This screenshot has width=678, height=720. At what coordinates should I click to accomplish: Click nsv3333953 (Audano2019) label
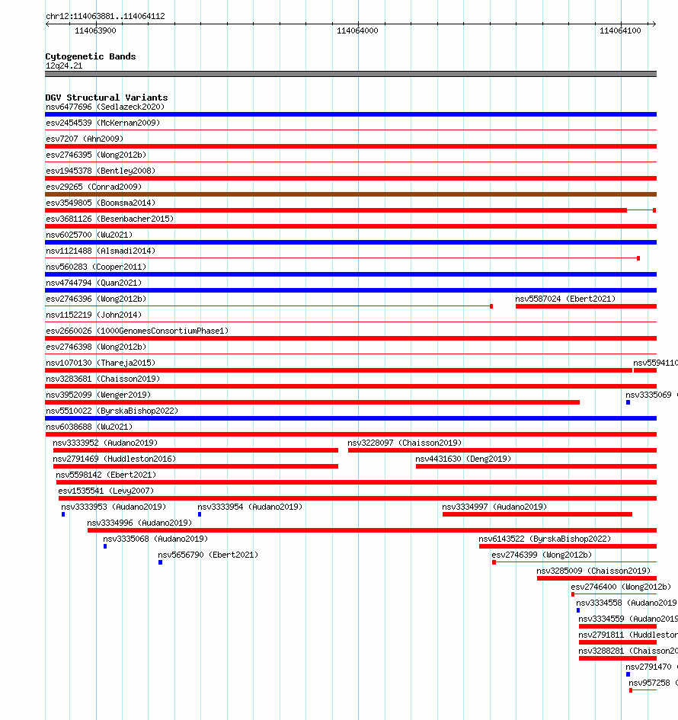click(114, 507)
